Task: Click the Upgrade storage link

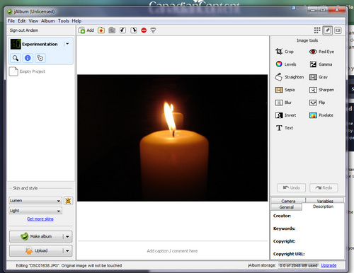Action: (329, 265)
